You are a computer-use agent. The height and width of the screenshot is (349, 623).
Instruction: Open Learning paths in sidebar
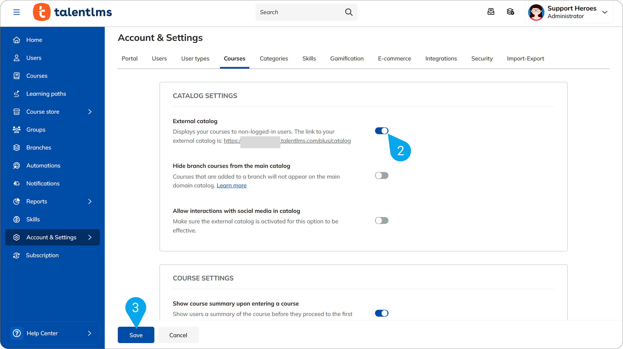[x=46, y=94]
